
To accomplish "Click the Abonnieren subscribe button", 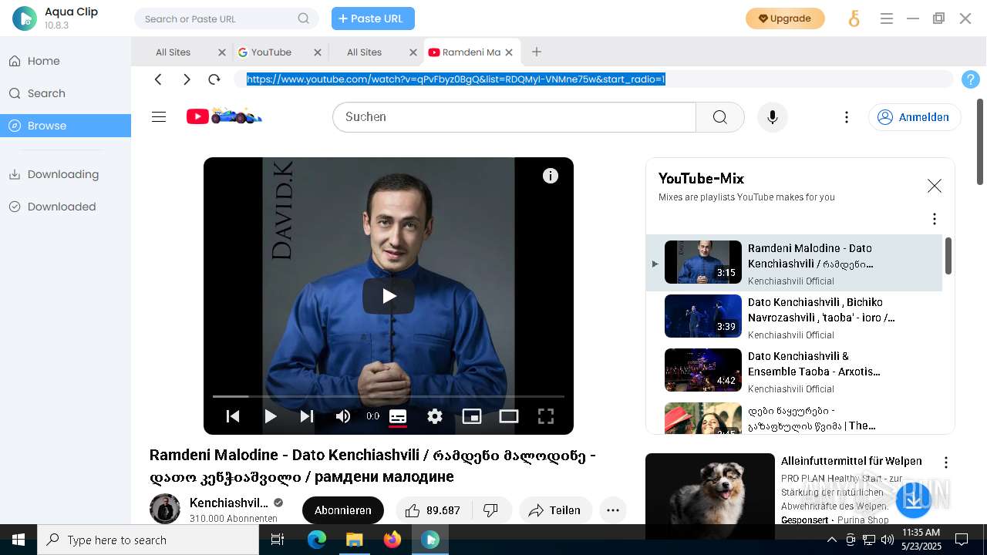I will point(343,510).
